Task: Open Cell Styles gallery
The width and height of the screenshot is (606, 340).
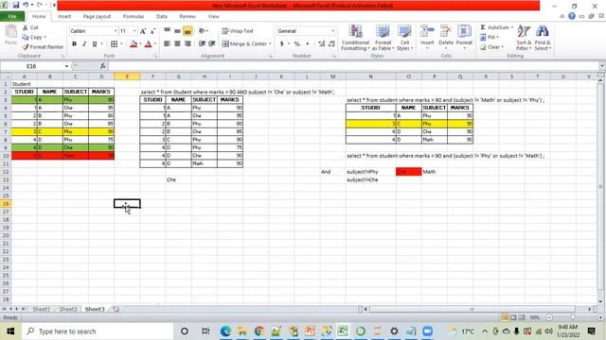Action: tap(404, 38)
